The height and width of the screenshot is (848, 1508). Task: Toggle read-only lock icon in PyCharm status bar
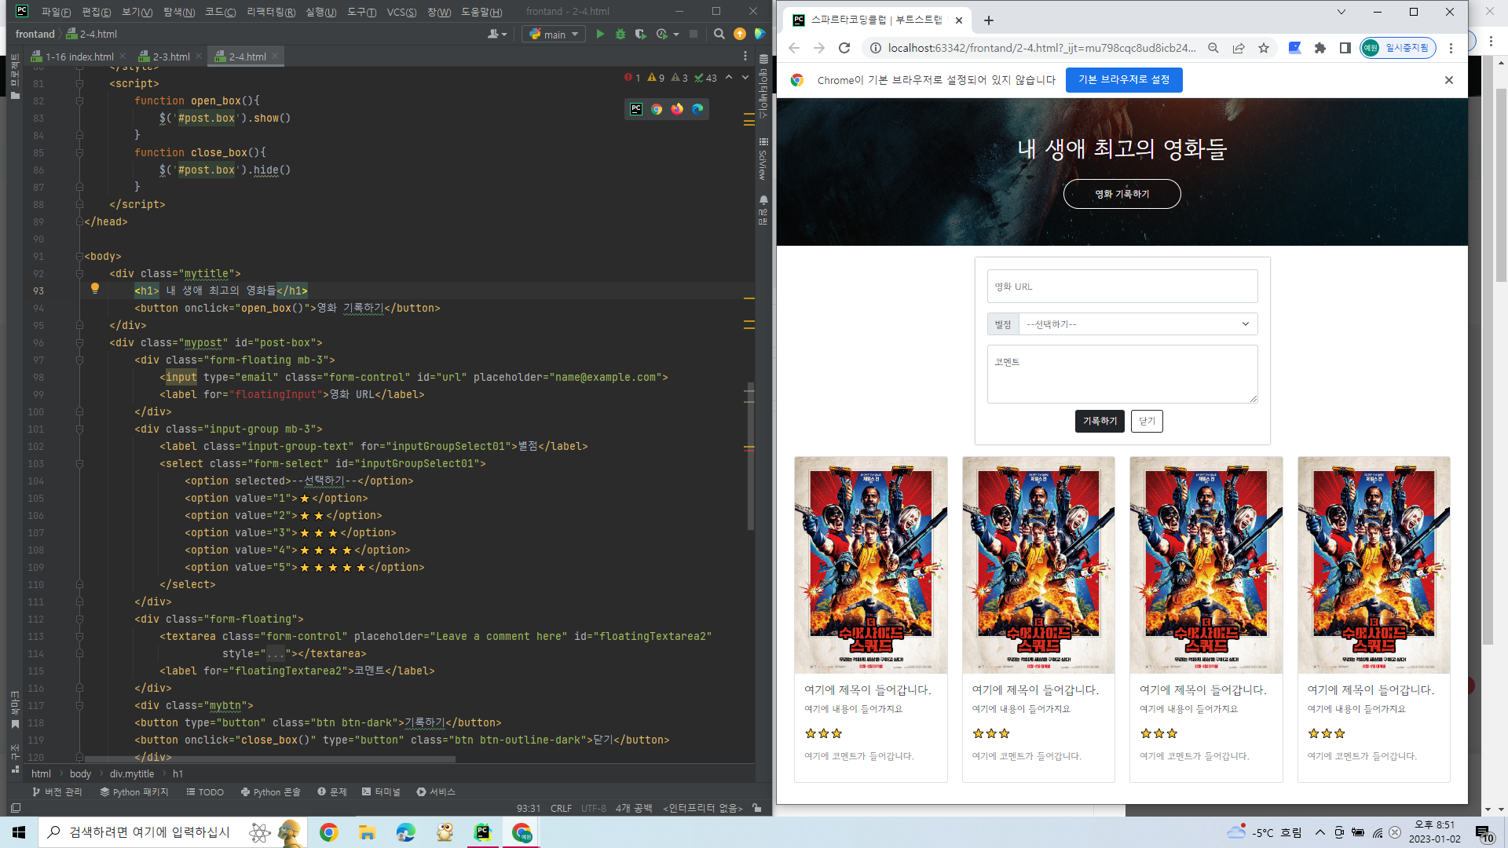pyautogui.click(x=757, y=808)
